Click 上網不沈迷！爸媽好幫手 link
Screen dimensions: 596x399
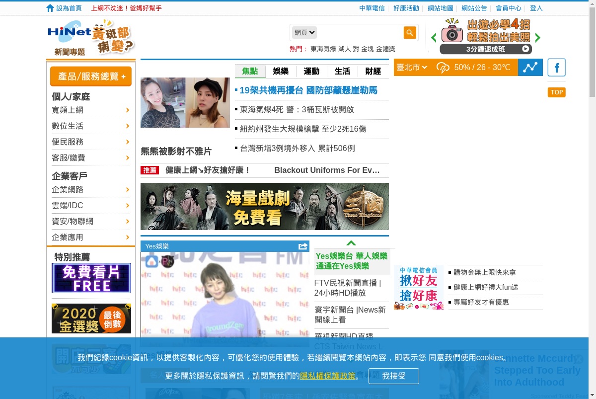tap(127, 8)
